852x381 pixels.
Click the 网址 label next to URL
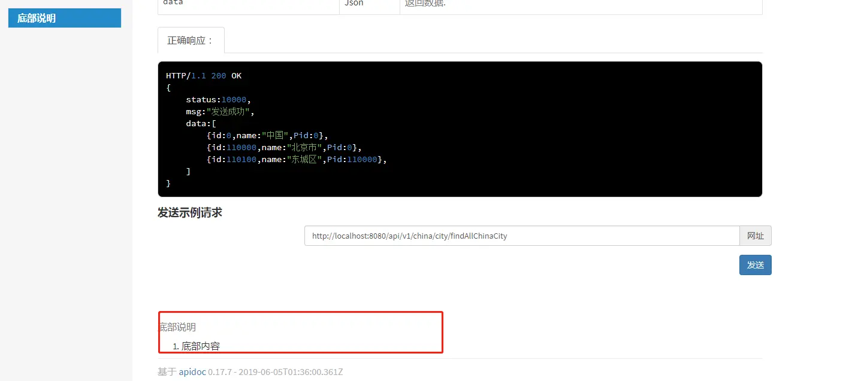click(x=756, y=236)
